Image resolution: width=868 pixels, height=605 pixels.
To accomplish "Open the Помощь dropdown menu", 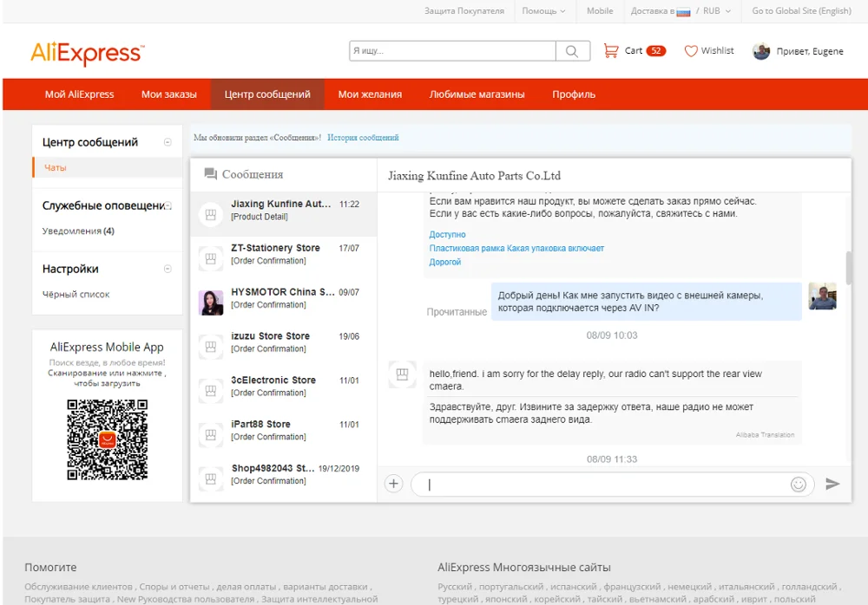I will click(x=544, y=11).
